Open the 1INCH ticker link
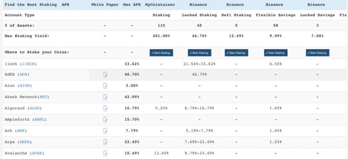Image resolution: width=348 pixels, height=159 pixels. tap(28, 64)
